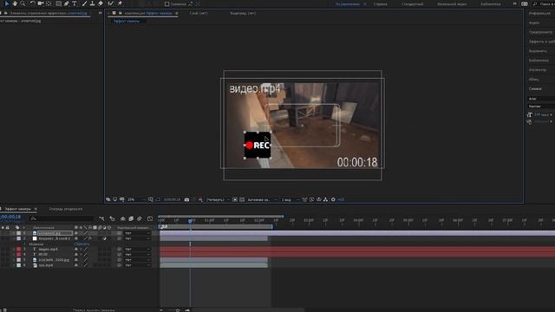Screen dimensions: 555x312
Task: Select the Pen tool
Action: (x=66, y=3)
